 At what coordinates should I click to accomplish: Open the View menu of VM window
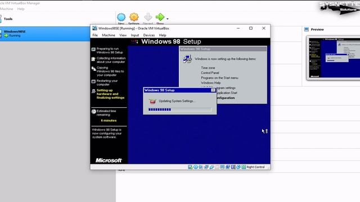point(123,35)
